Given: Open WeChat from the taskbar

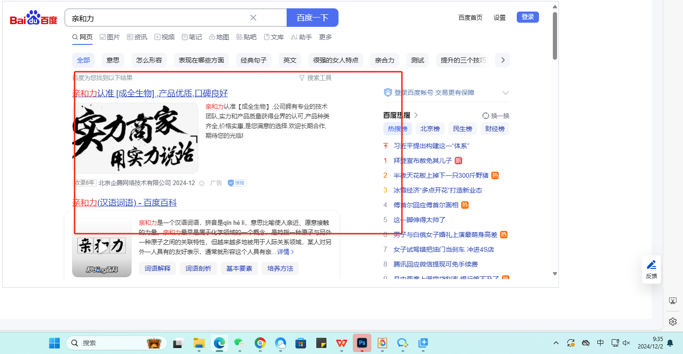Looking at the screenshot, I should tap(239, 343).
